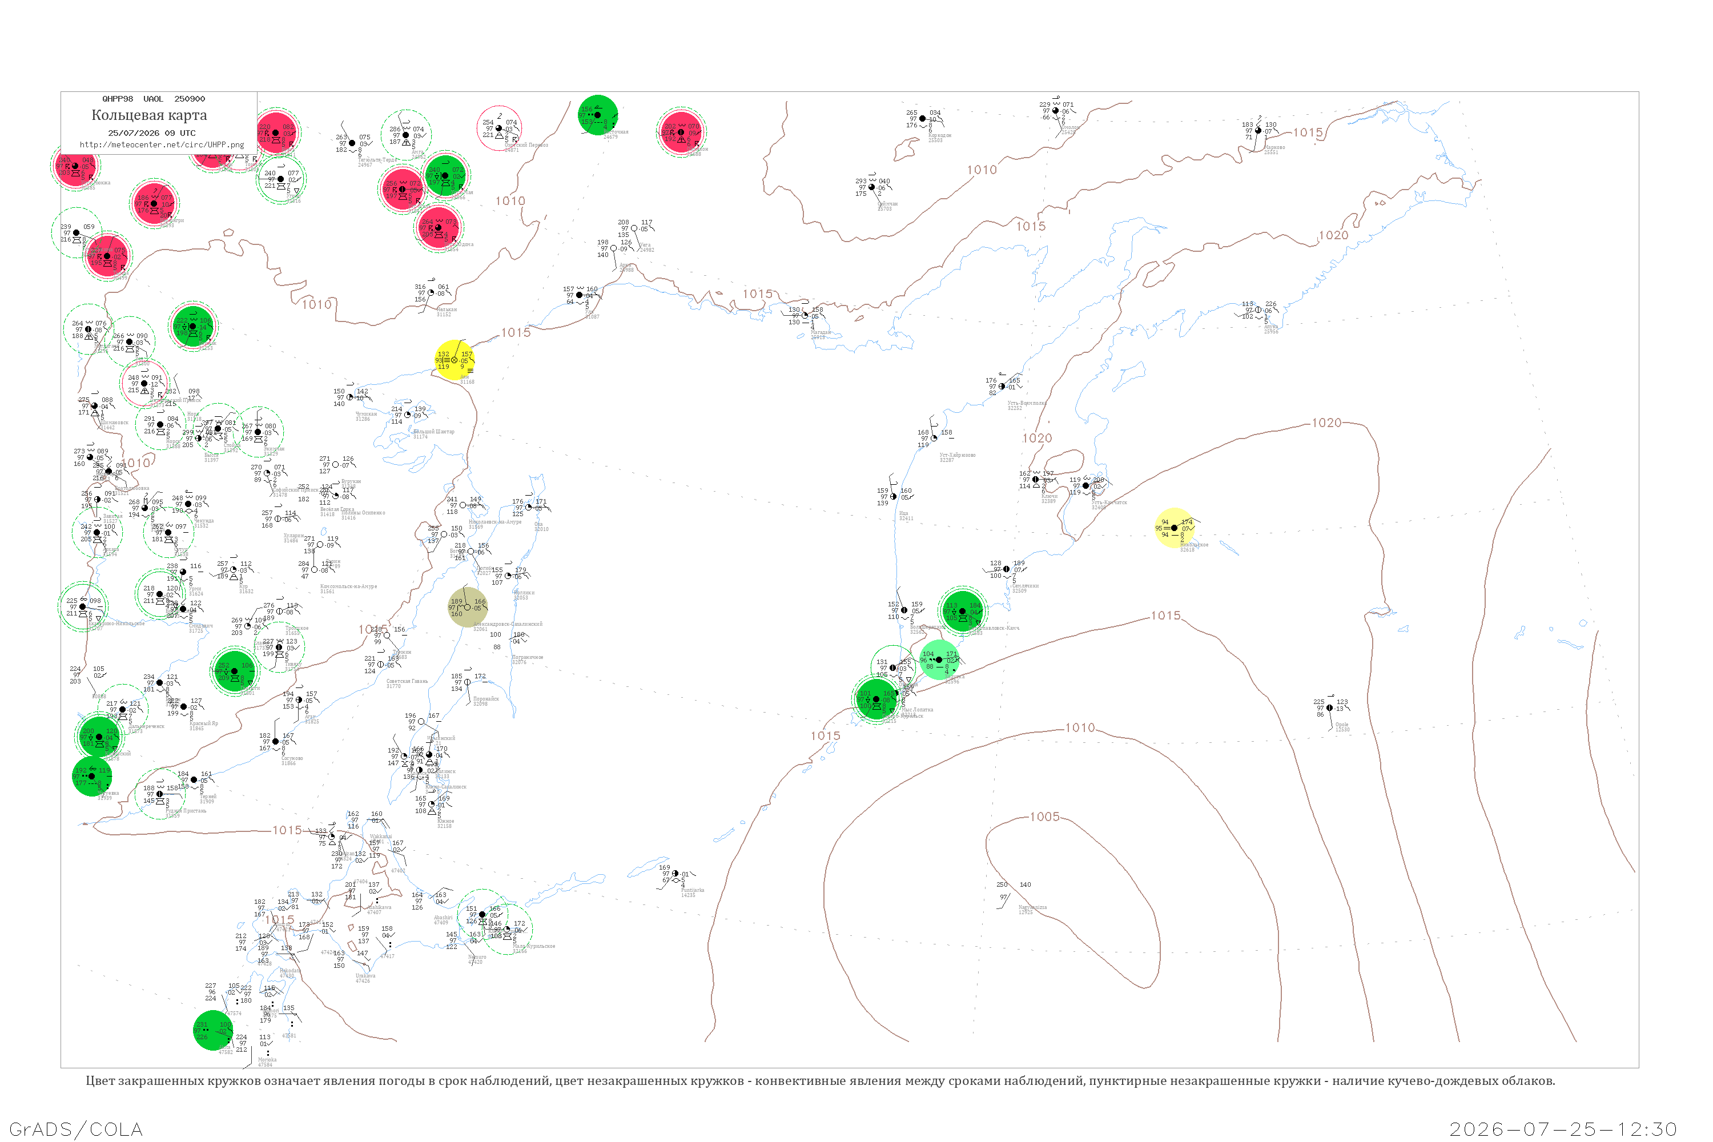Select the 1010 isobar label south of Kamchatka
The height and width of the screenshot is (1142, 1713).
pyautogui.click(x=1079, y=727)
